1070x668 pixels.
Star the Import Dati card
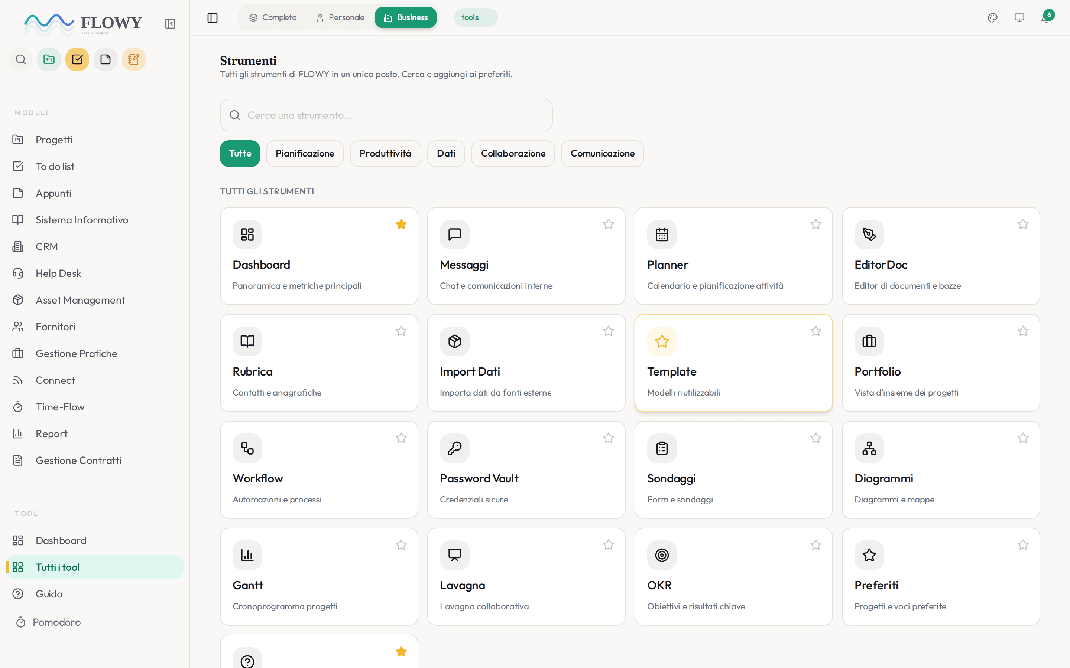(609, 331)
